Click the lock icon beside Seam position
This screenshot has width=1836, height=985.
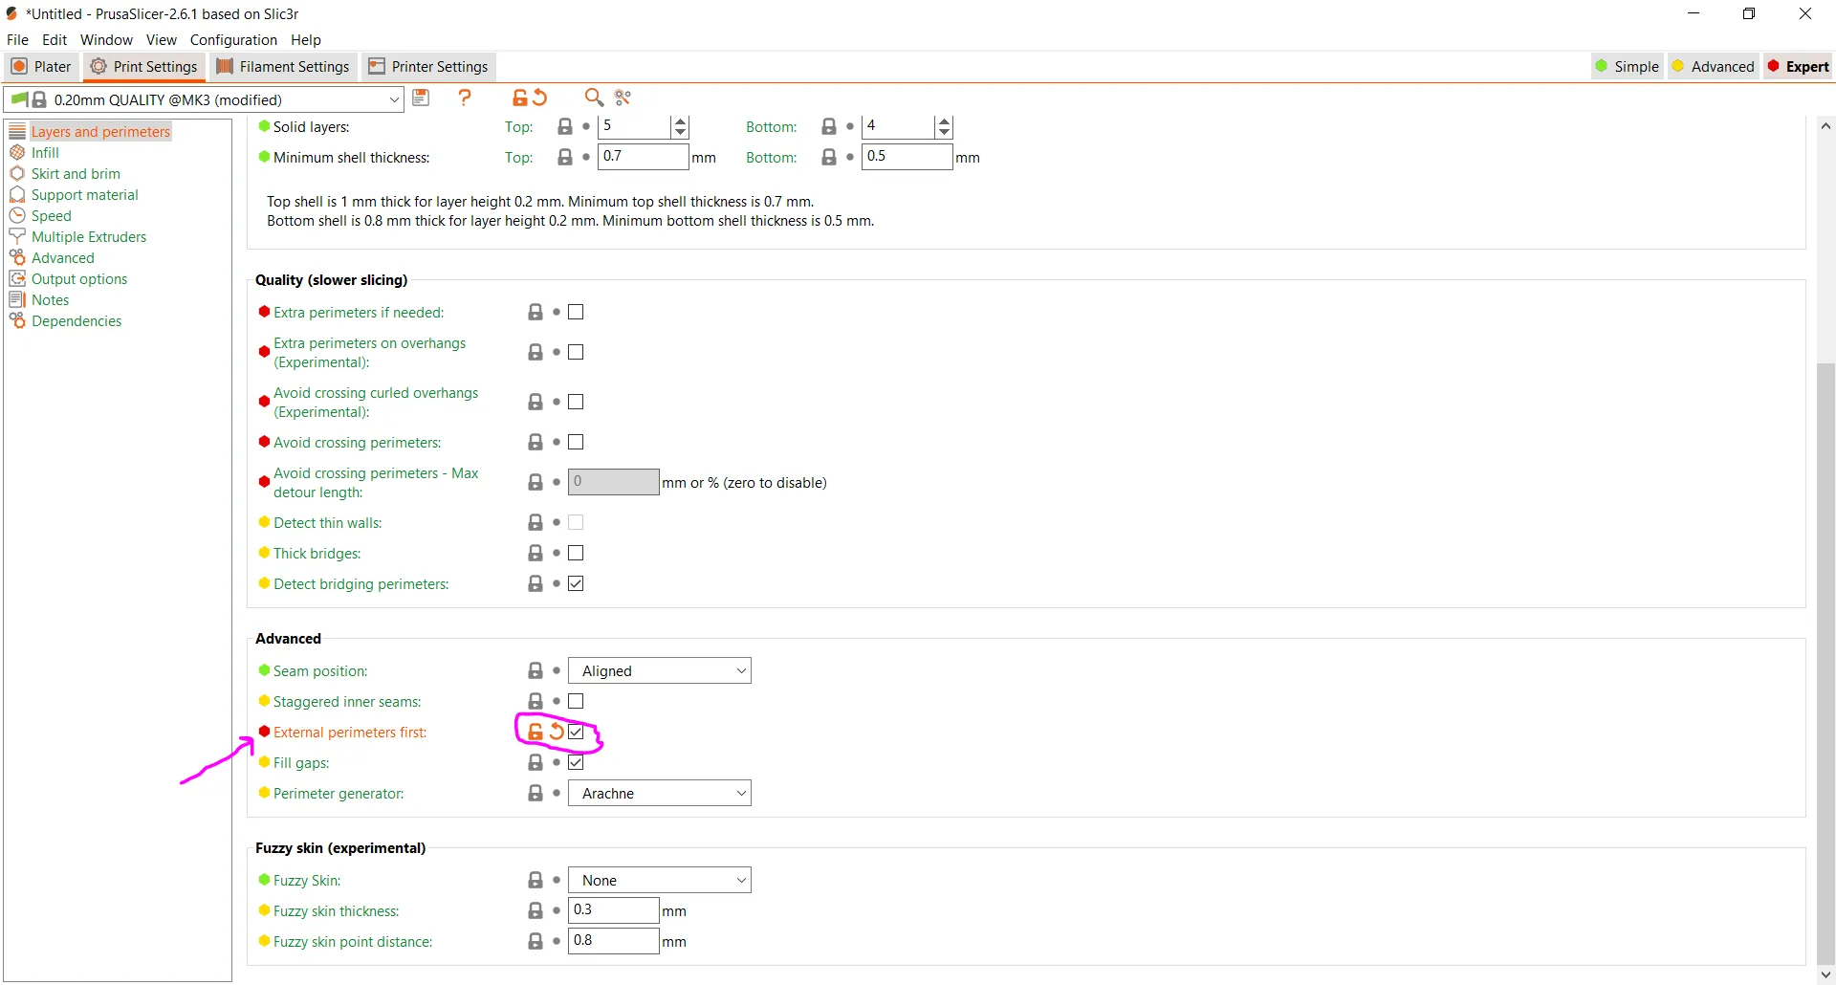[535, 671]
